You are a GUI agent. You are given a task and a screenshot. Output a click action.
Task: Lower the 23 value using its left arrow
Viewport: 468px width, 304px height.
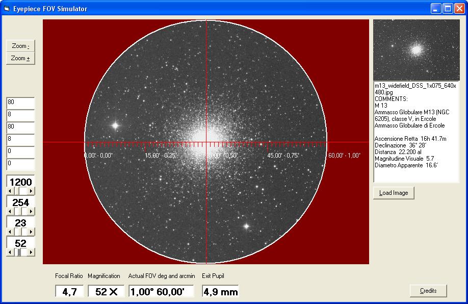(10, 232)
